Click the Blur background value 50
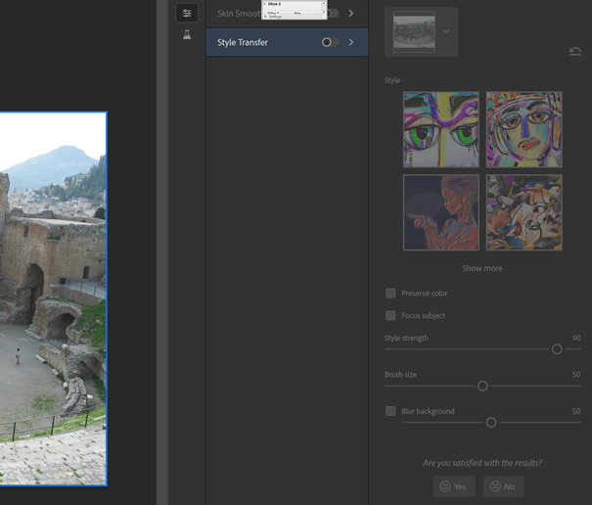Screen dimensions: 592x505 click(x=576, y=411)
